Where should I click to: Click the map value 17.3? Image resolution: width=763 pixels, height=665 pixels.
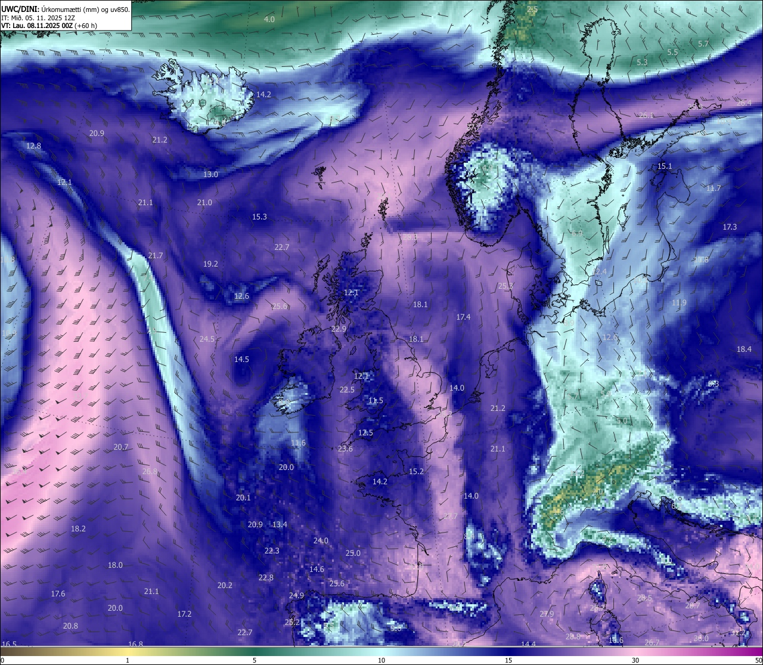[x=730, y=227]
